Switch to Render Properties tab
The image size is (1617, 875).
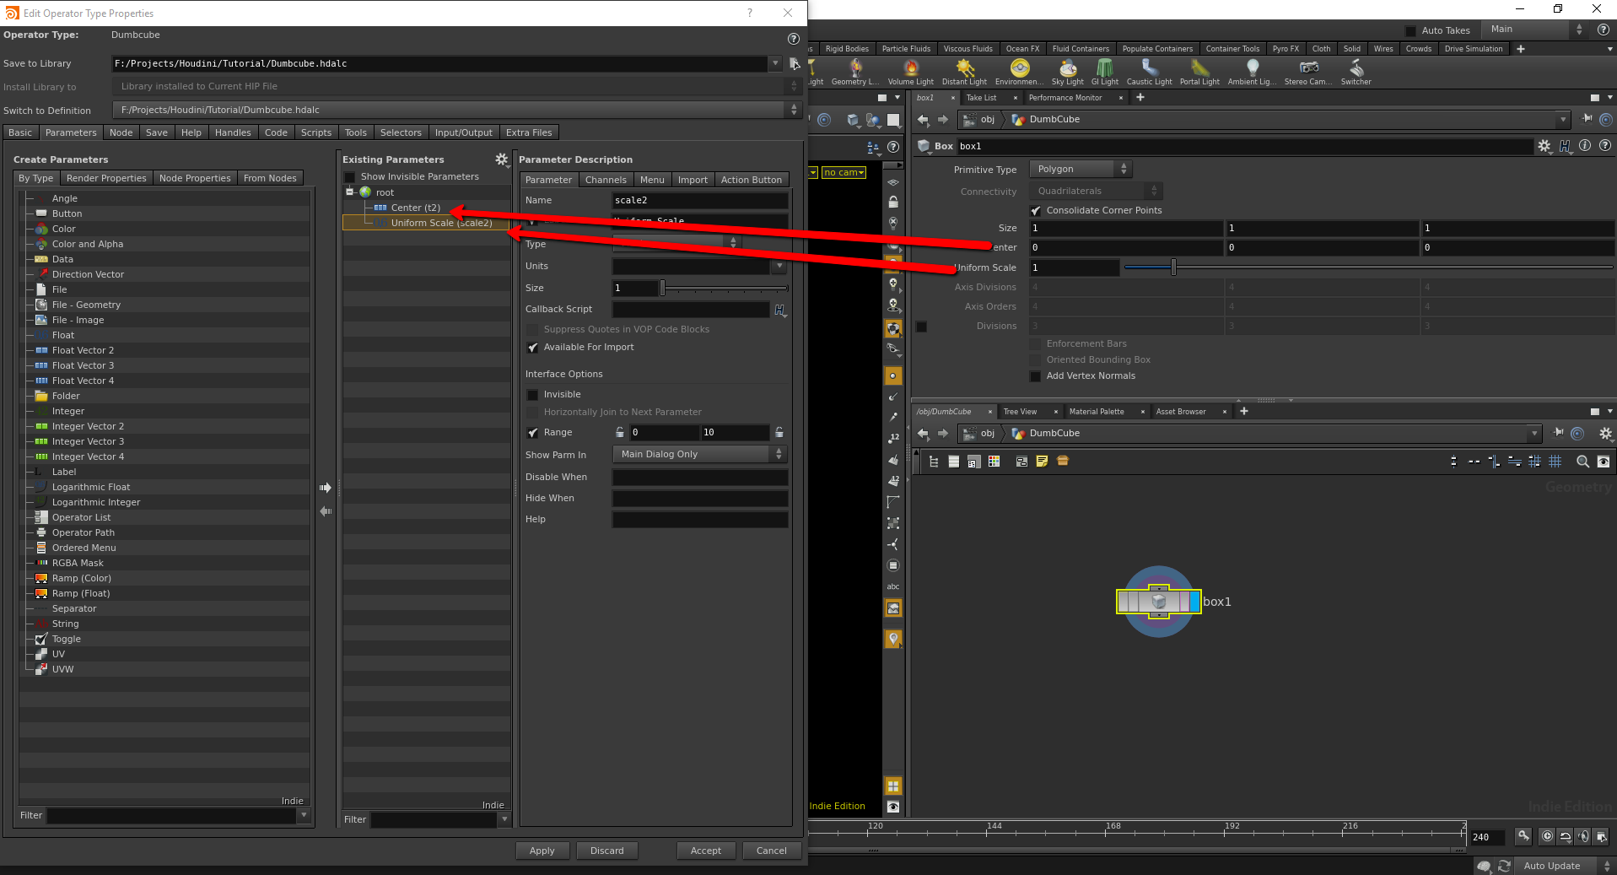click(106, 178)
